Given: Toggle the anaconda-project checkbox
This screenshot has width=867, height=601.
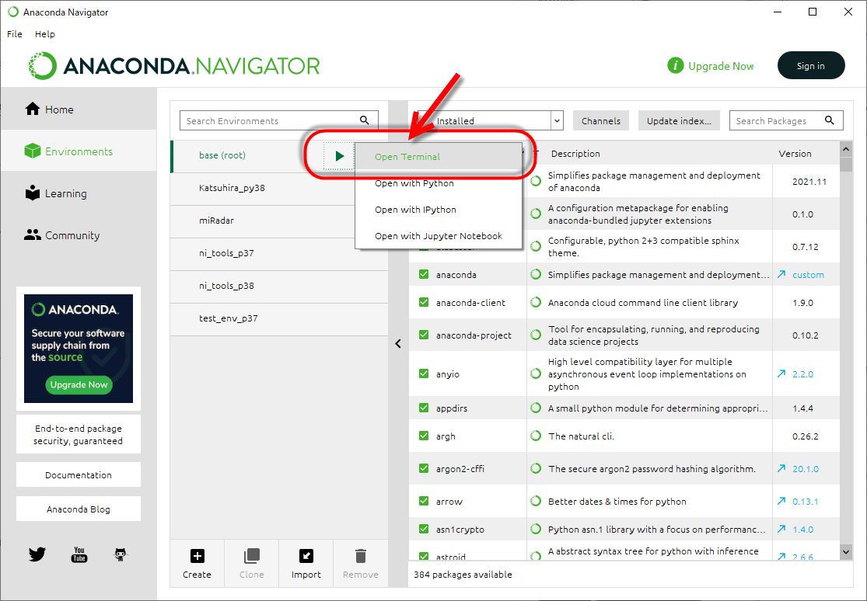Looking at the screenshot, I should pyautogui.click(x=424, y=335).
